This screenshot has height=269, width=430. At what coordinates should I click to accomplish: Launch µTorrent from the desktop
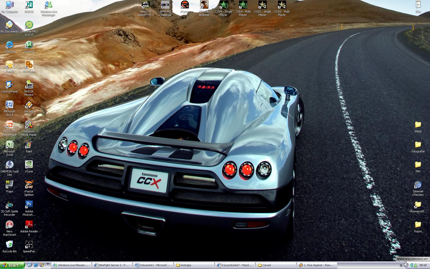[x=29, y=47]
